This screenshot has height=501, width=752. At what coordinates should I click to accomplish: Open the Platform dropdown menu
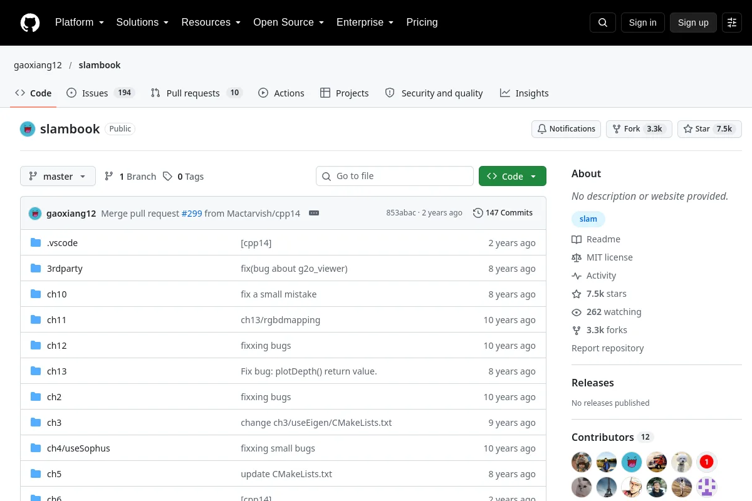(x=79, y=23)
